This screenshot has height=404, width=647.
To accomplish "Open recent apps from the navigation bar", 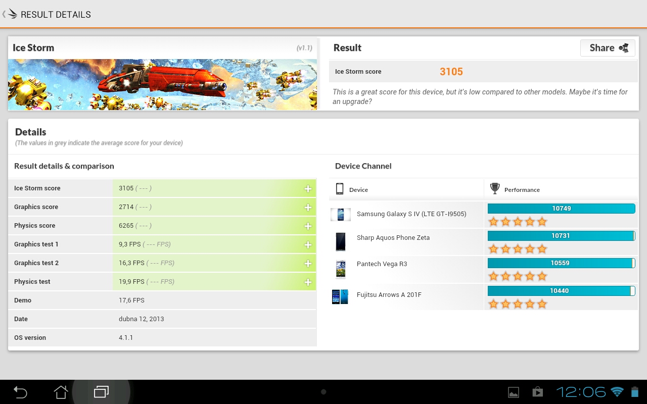I will pyautogui.click(x=101, y=392).
